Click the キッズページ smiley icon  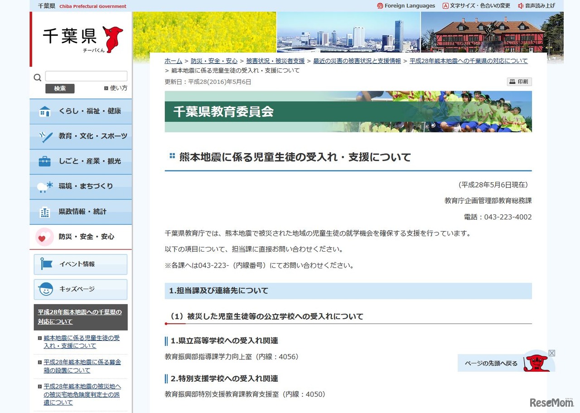[x=45, y=289]
